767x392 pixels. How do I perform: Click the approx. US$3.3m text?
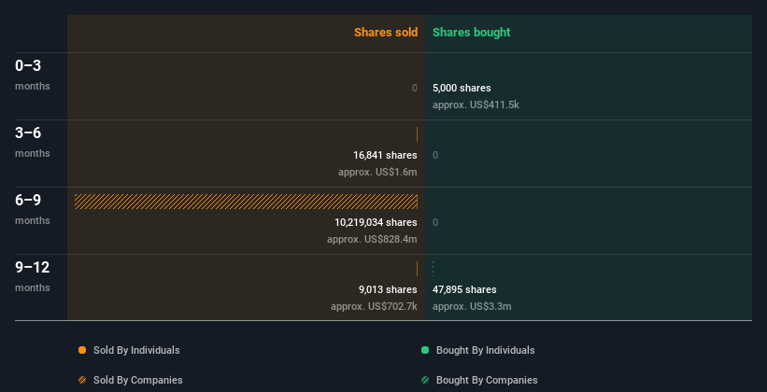(x=472, y=307)
